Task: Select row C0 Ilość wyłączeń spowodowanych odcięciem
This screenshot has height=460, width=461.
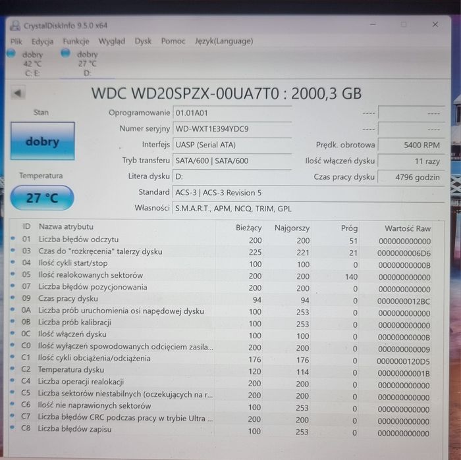Action: pyautogui.click(x=221, y=347)
